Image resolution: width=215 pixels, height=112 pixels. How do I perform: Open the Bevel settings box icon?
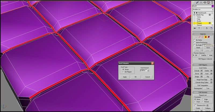202,74
